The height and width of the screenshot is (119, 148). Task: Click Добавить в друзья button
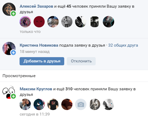coord(42,61)
